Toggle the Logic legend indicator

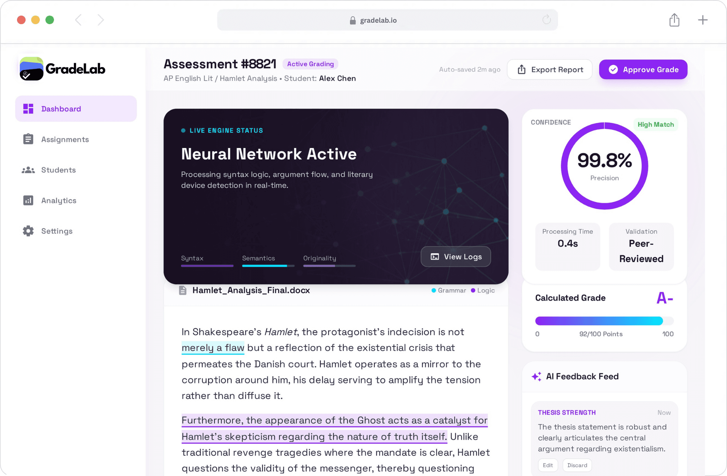pyautogui.click(x=473, y=290)
